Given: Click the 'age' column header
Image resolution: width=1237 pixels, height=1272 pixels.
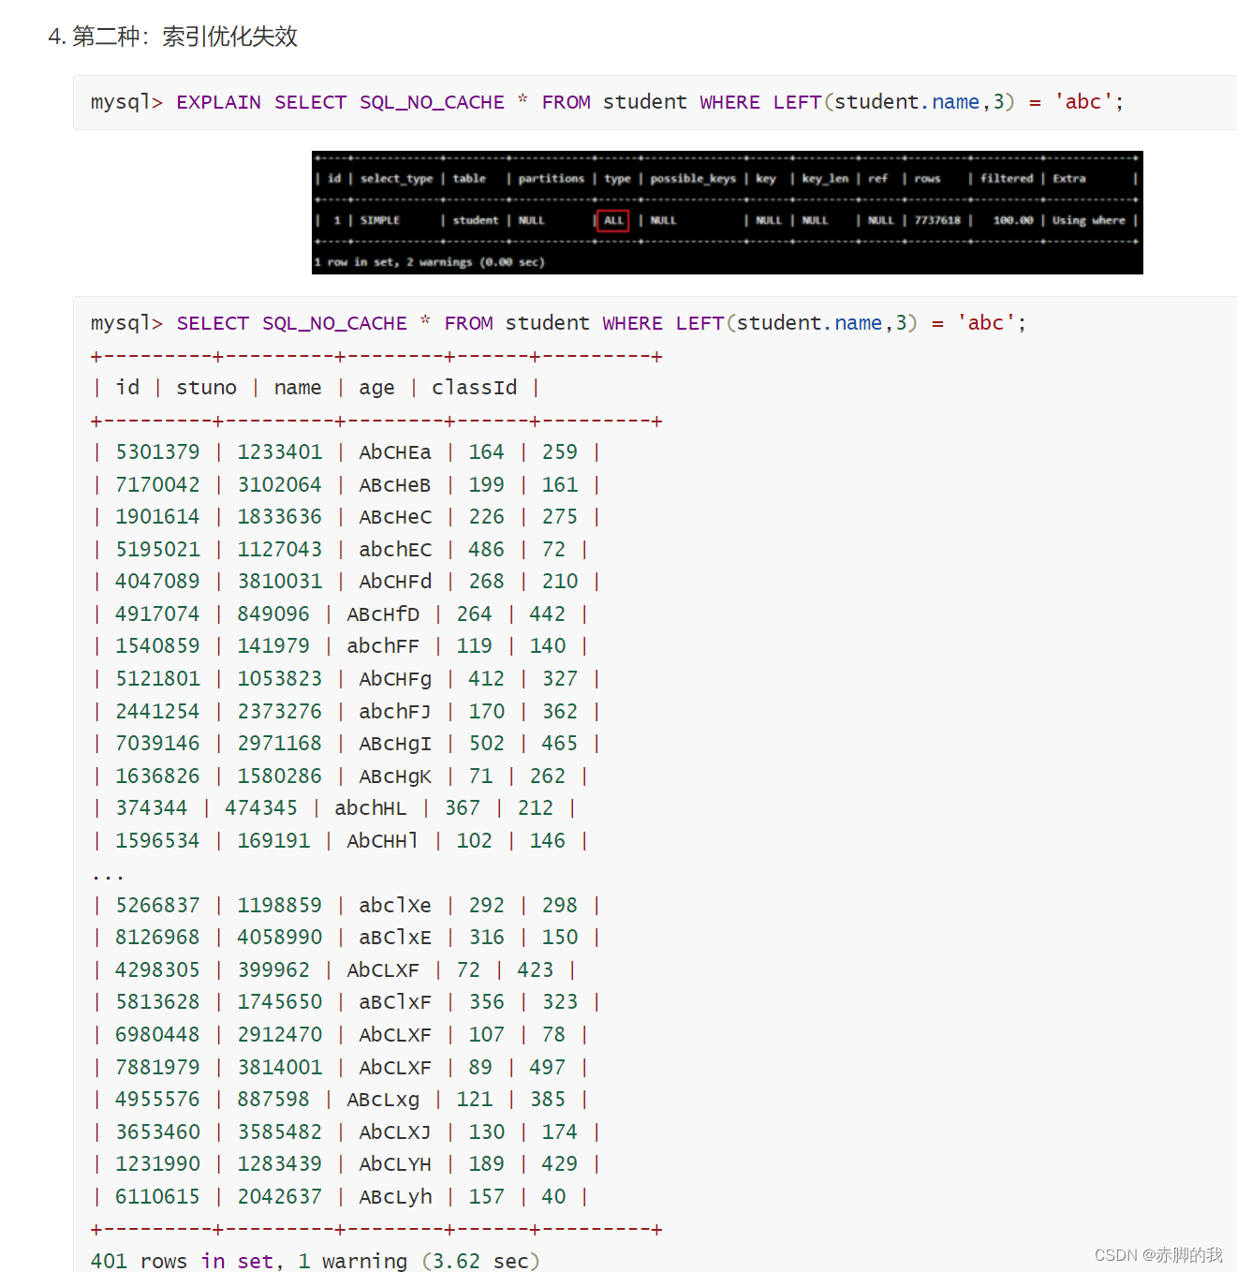Looking at the screenshot, I should [376, 388].
